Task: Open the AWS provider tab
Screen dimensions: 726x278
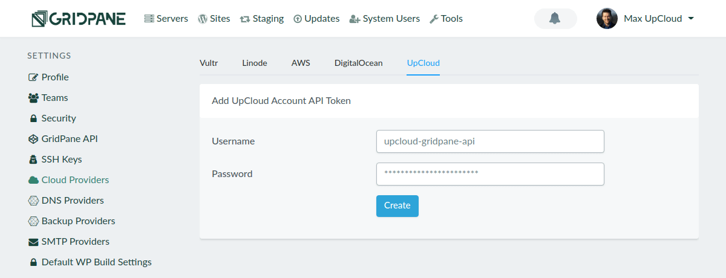Action: pos(301,63)
